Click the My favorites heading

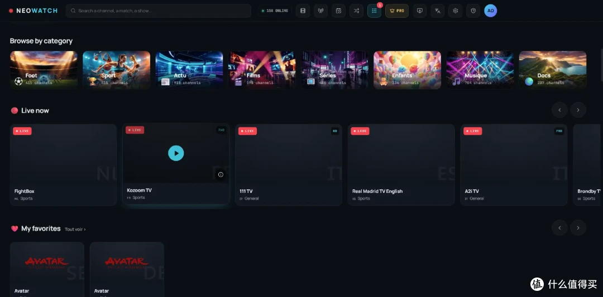(x=41, y=228)
